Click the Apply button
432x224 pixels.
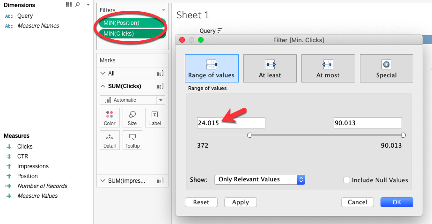click(240, 202)
